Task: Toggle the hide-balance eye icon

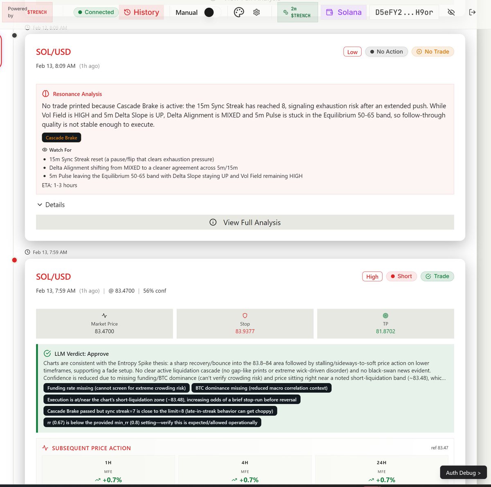Action: point(451,12)
